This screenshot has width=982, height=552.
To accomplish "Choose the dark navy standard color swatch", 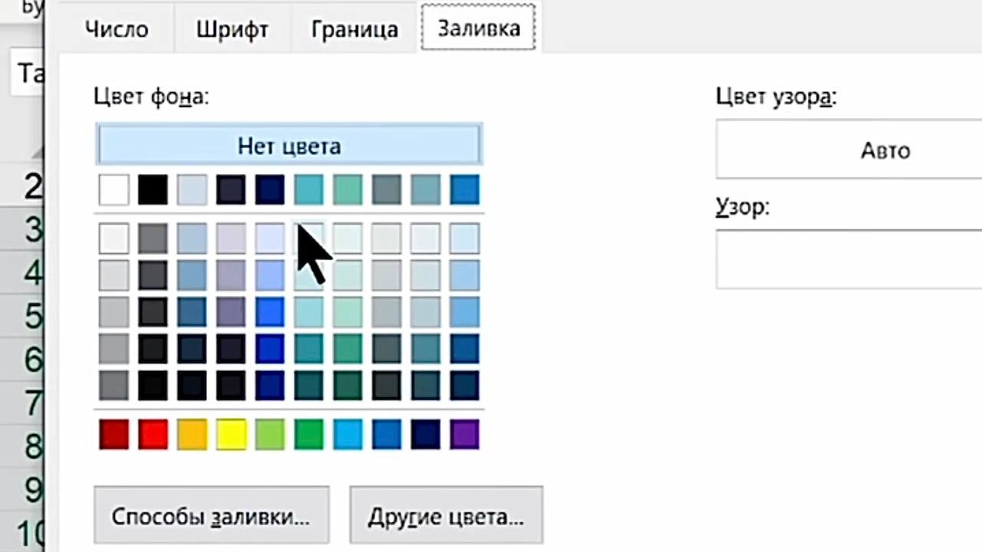I will 426,435.
